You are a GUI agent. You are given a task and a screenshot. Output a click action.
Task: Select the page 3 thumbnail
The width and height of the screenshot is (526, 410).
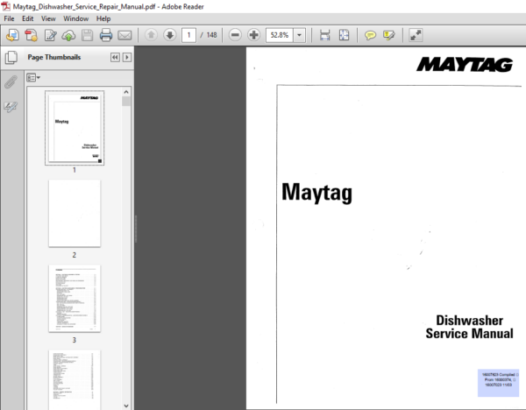point(75,299)
